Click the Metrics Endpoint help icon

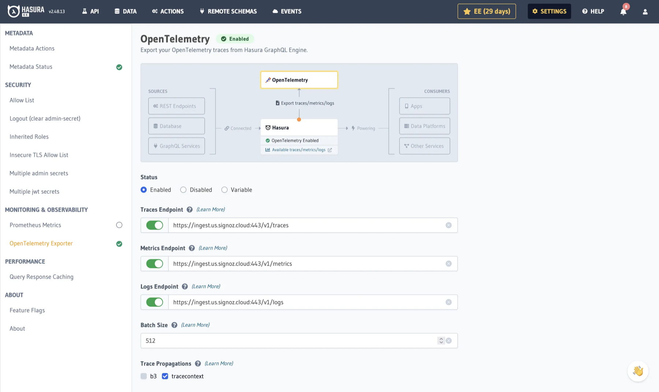click(x=191, y=248)
